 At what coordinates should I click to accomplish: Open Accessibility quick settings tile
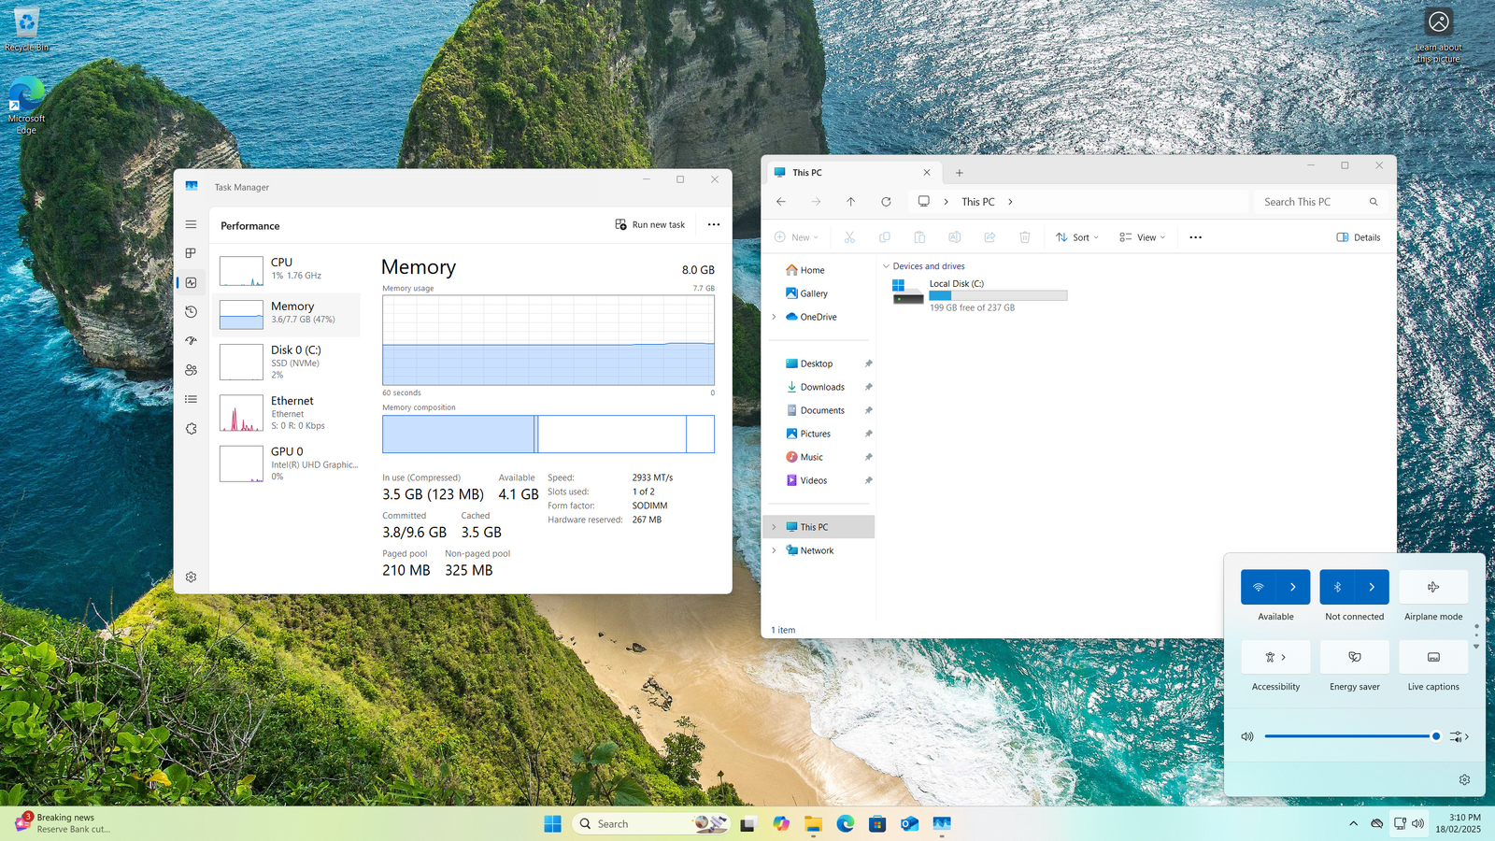(x=1275, y=657)
